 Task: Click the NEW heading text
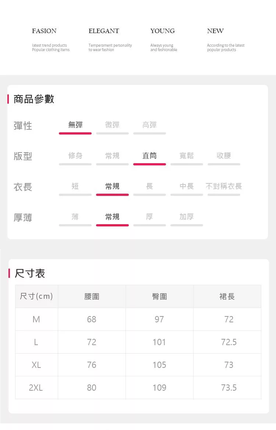(215, 31)
